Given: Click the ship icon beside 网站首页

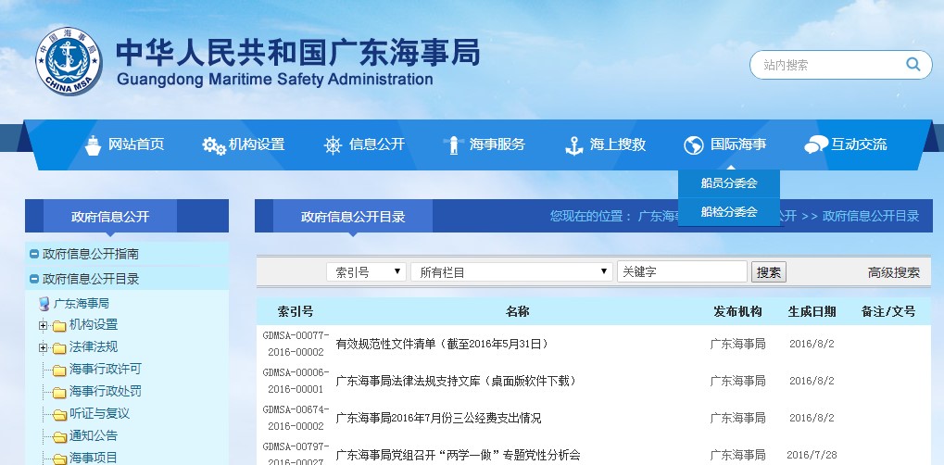Looking at the screenshot, I should pyautogui.click(x=93, y=145).
